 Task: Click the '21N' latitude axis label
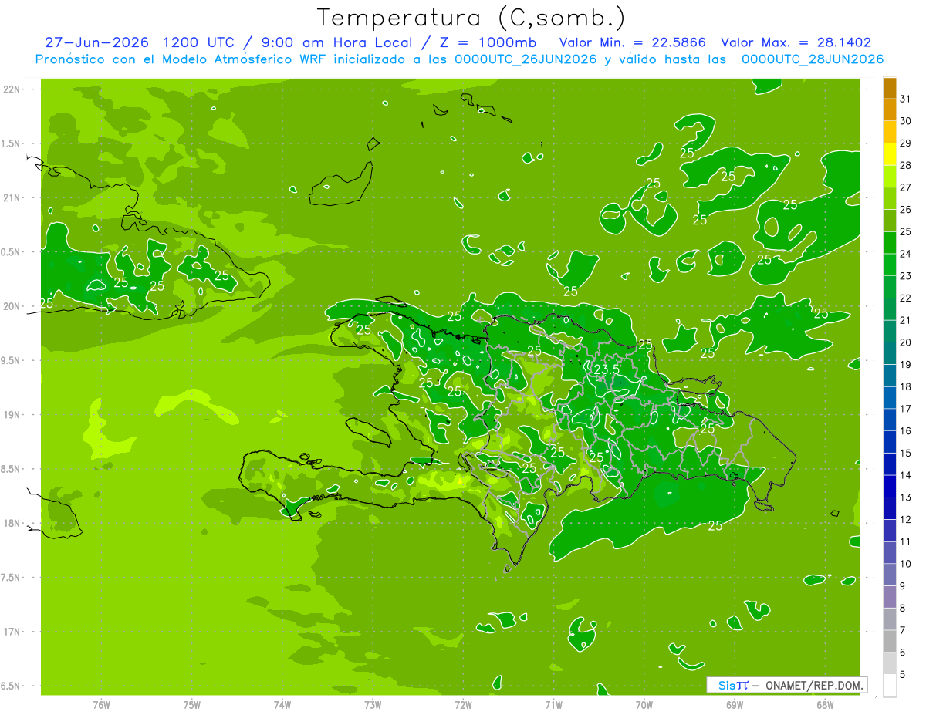11,197
